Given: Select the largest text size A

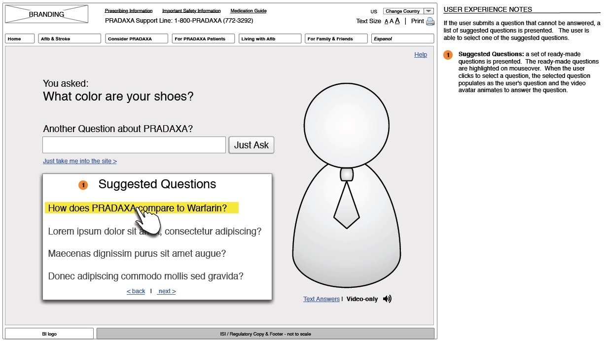Looking at the screenshot, I should point(397,21).
